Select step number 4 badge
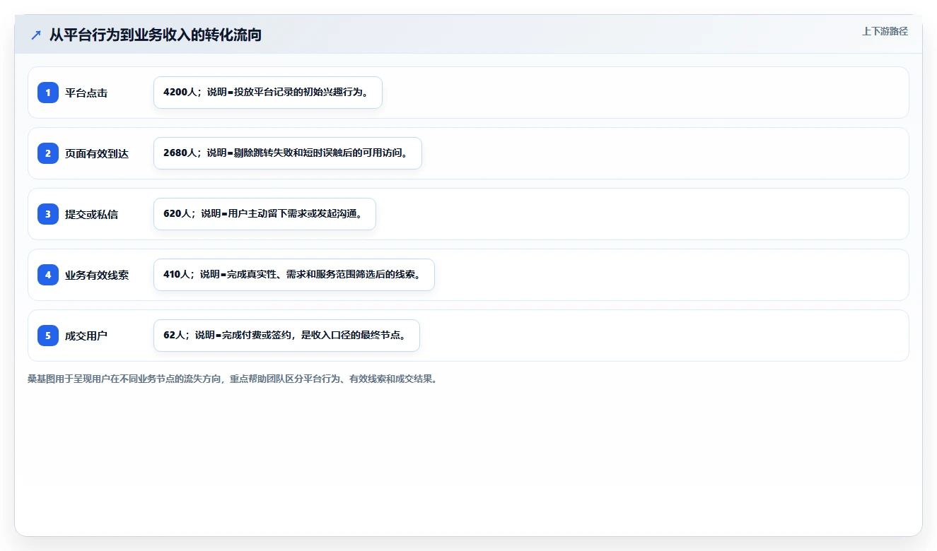The height and width of the screenshot is (551, 937). tap(48, 275)
